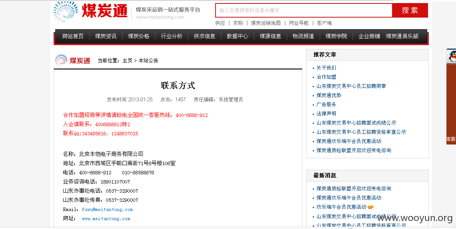
Task: Open 煤炭通欢乐端午会员优惠活动 in 最新消息
Action: (x=349, y=198)
